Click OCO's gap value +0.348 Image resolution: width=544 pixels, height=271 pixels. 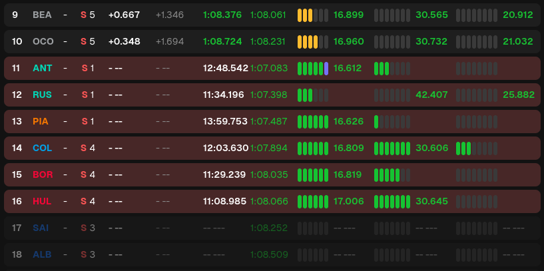(x=125, y=42)
